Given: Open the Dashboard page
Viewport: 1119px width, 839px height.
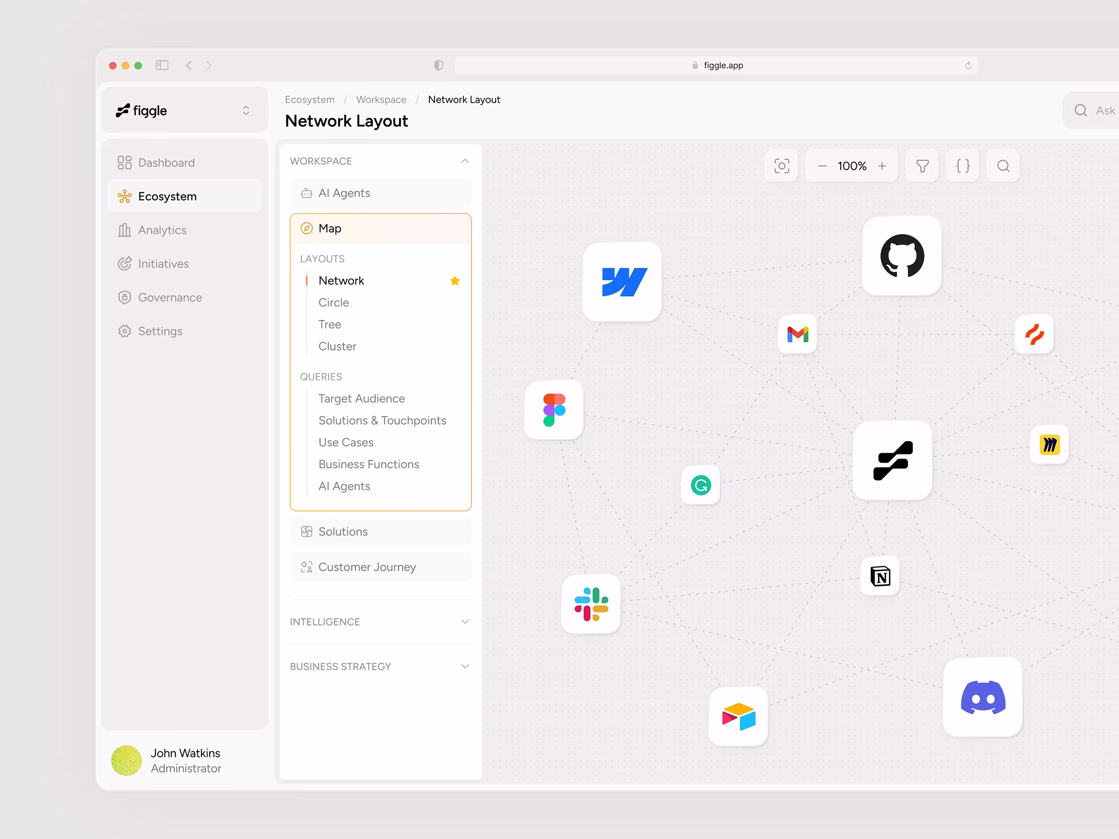Looking at the screenshot, I should tap(185, 163).
